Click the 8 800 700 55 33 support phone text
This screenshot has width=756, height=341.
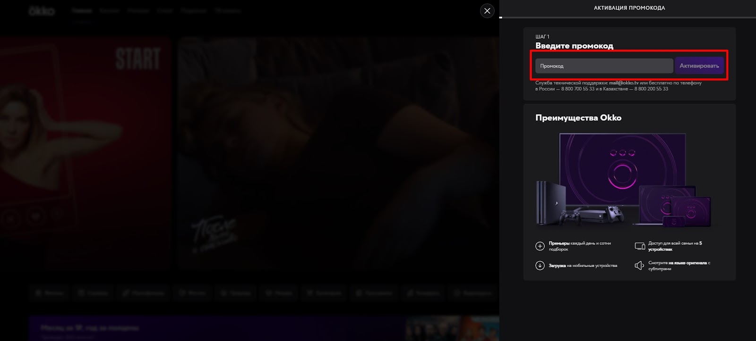(578, 89)
